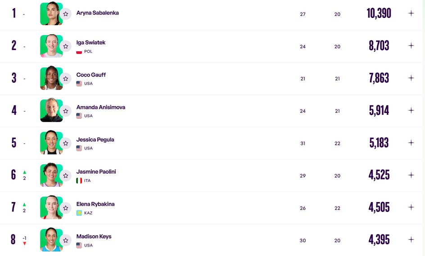Open Jasmine Paolini's player profile link
The height and width of the screenshot is (256, 425).
tap(96, 172)
